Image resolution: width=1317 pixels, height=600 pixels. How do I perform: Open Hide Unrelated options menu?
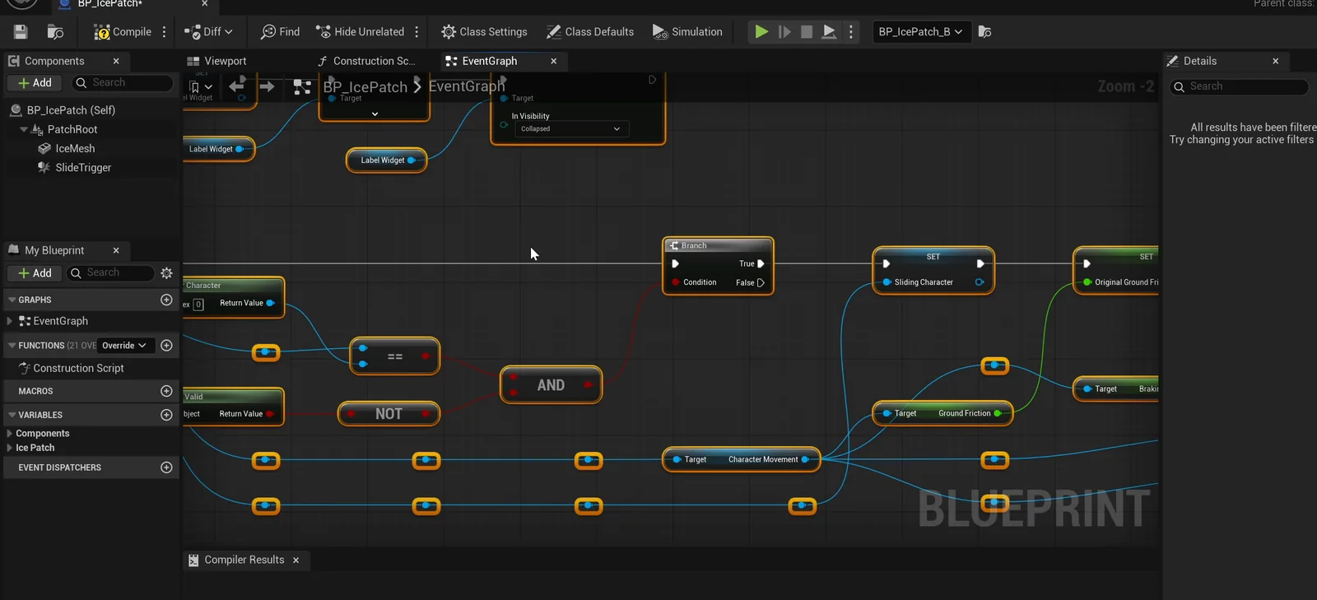point(417,32)
